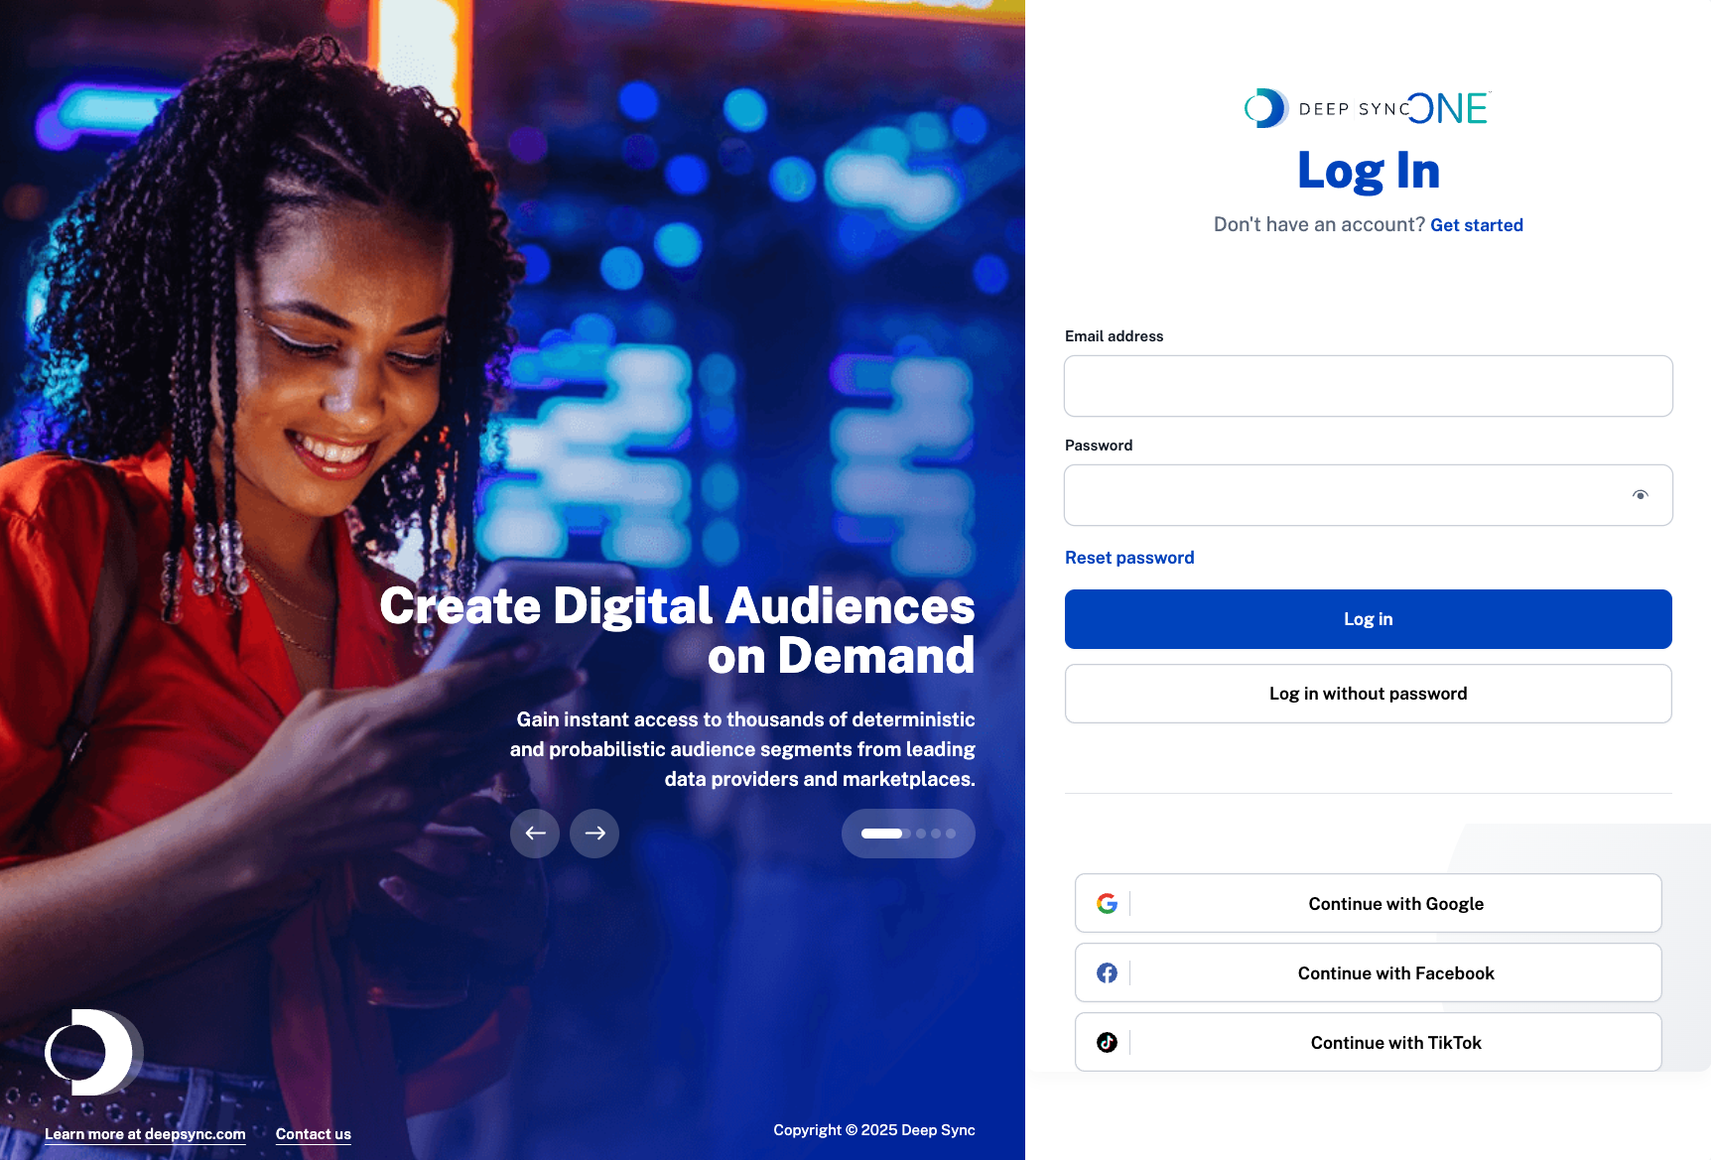Follow the Get started link
The height and width of the screenshot is (1160, 1711).
tap(1476, 225)
